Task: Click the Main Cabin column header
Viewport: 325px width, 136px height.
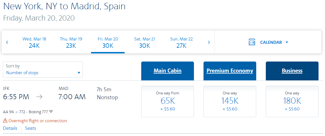Action: [167, 71]
